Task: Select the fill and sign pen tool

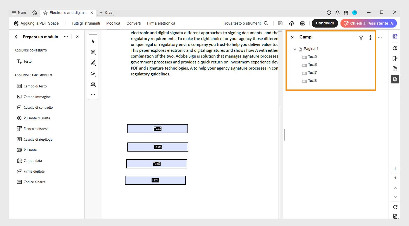Action: pyautogui.click(x=93, y=84)
